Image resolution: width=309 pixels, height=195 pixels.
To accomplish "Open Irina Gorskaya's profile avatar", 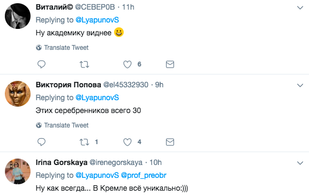I will 18,171.
